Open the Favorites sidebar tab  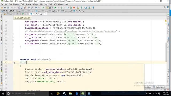(x=1, y=79)
